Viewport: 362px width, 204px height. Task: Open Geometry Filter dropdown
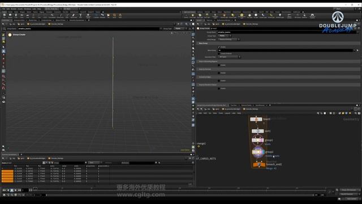230,57
